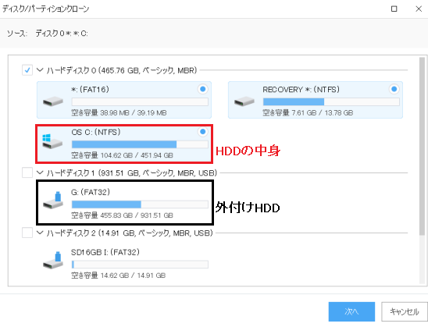The height and width of the screenshot is (327, 428).
Task: Click the G: USB drive icon
Action: click(x=53, y=201)
